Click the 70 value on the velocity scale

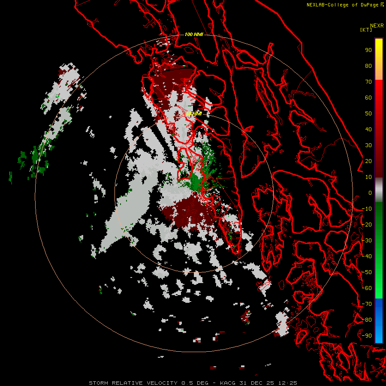(368, 82)
